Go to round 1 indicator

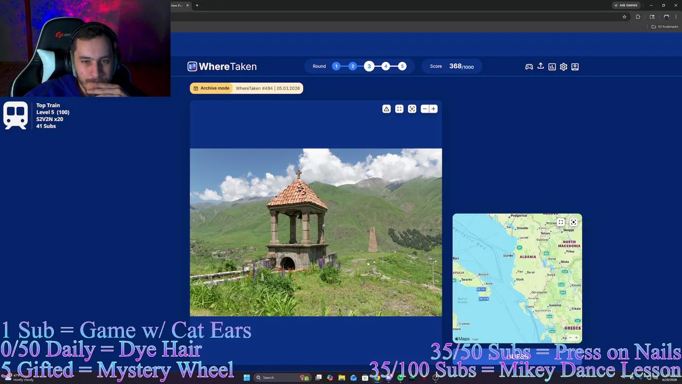336,66
